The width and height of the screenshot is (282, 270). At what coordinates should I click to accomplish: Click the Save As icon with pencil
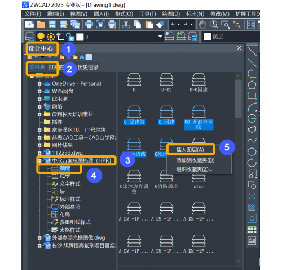point(64,24)
